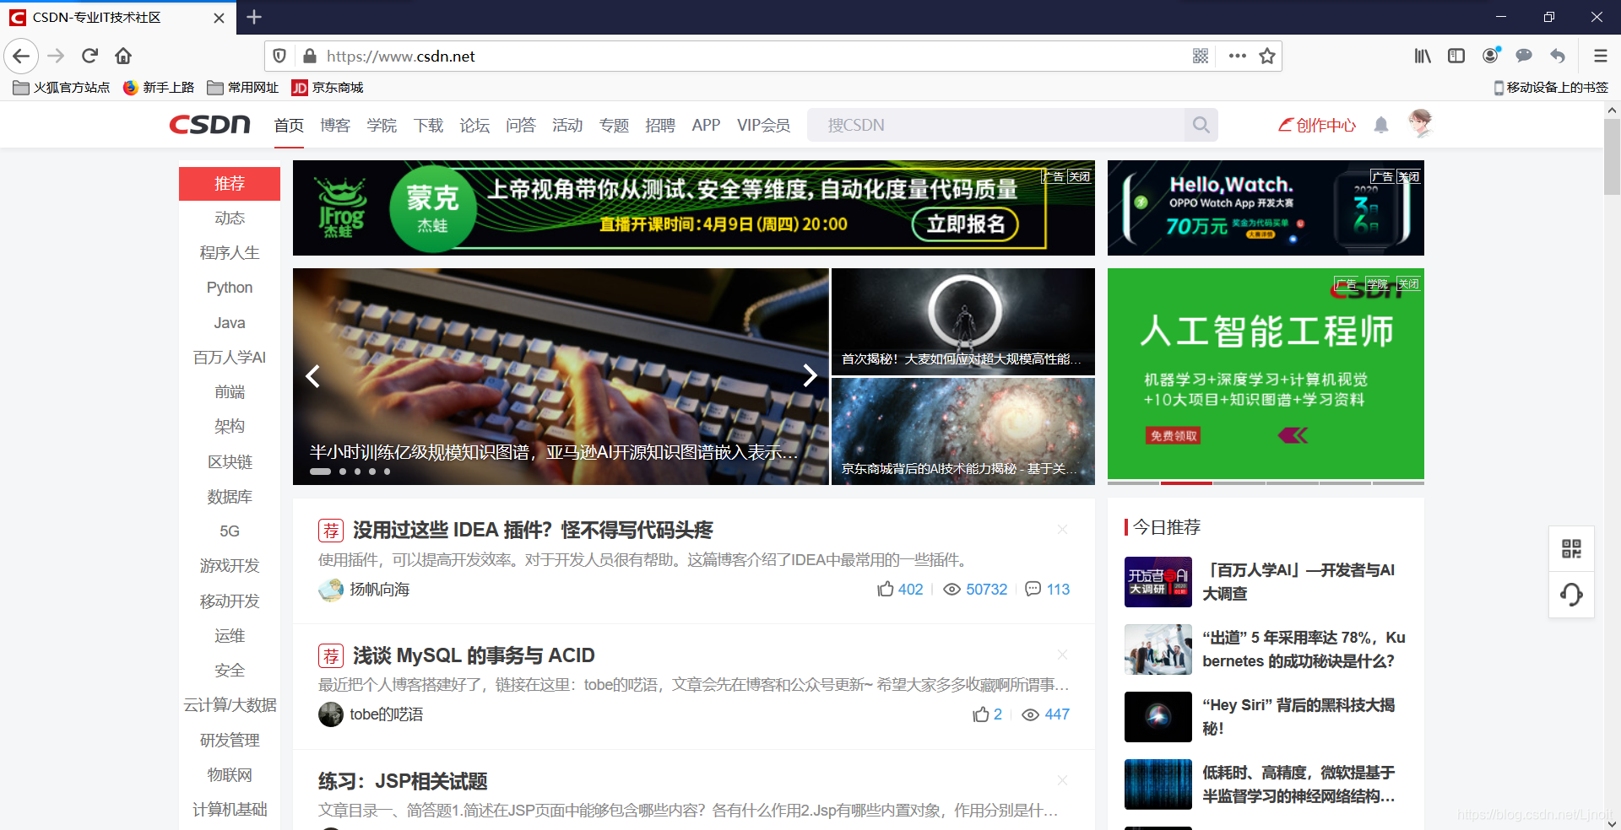Open 常用网址 bookmark folder
1621x830 pixels.
coord(243,87)
